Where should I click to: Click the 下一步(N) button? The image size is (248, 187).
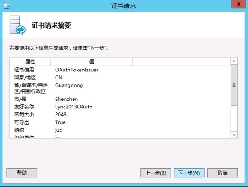point(189,173)
